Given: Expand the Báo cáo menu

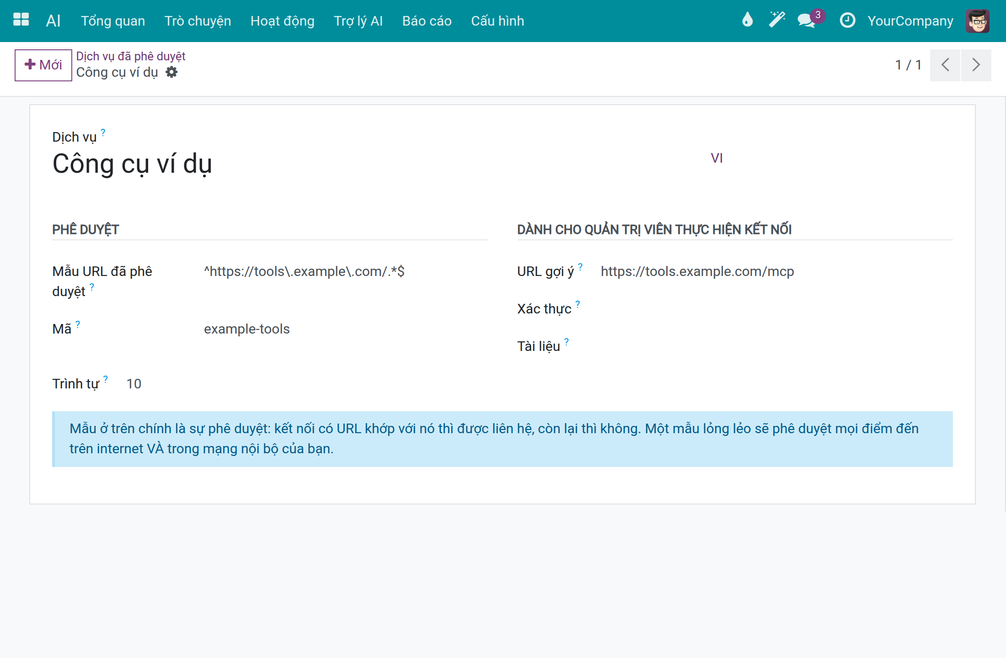Looking at the screenshot, I should [427, 21].
